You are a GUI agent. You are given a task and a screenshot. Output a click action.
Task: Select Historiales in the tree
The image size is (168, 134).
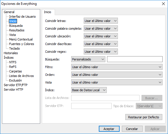click(11, 53)
